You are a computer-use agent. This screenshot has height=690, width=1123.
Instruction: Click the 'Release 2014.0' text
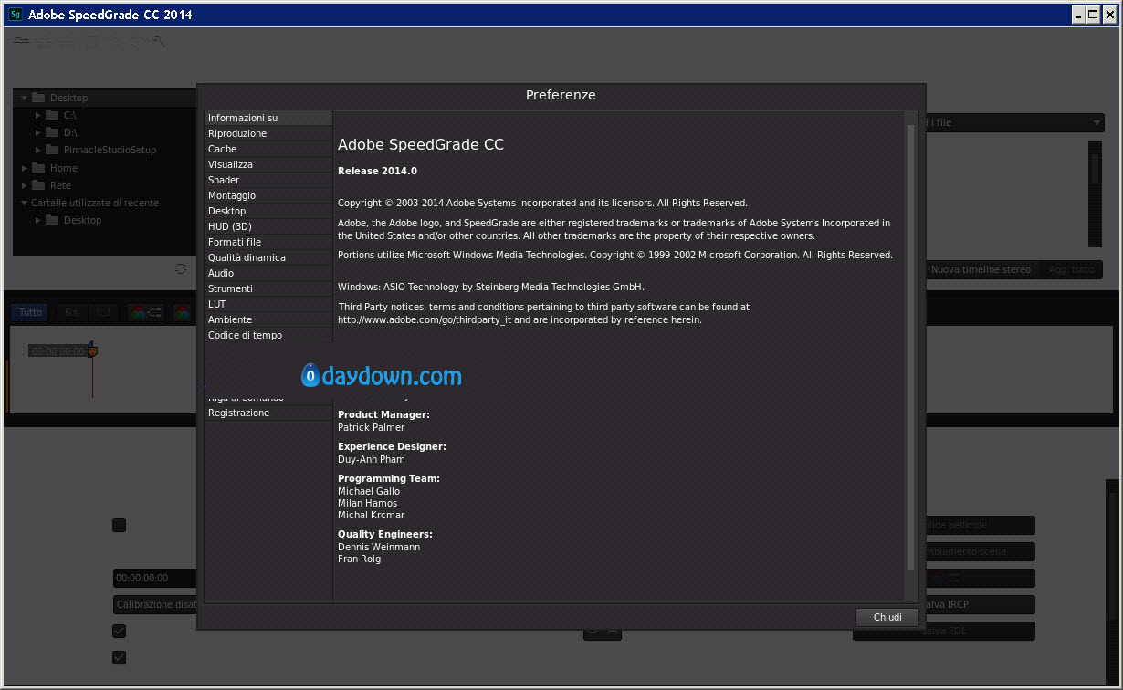tap(377, 171)
